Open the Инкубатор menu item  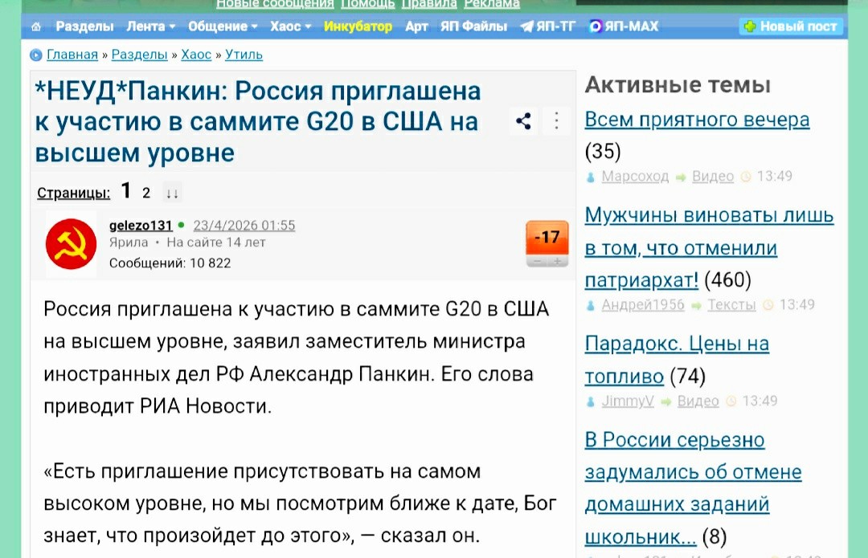coord(358,26)
